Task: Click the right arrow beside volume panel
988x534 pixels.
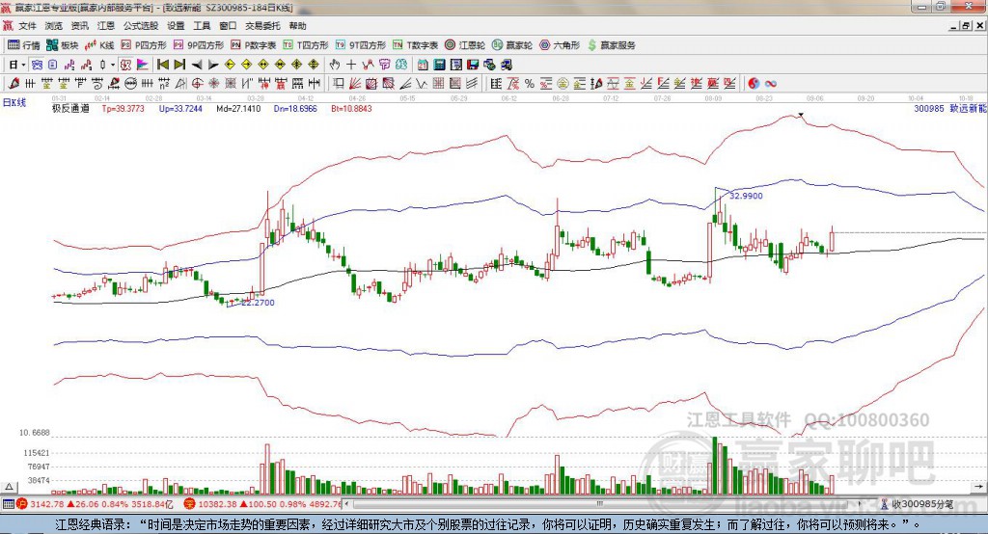Action: point(978,487)
